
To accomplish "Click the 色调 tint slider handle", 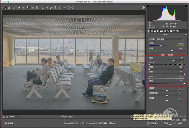I will pyautogui.click(x=172, y=51).
